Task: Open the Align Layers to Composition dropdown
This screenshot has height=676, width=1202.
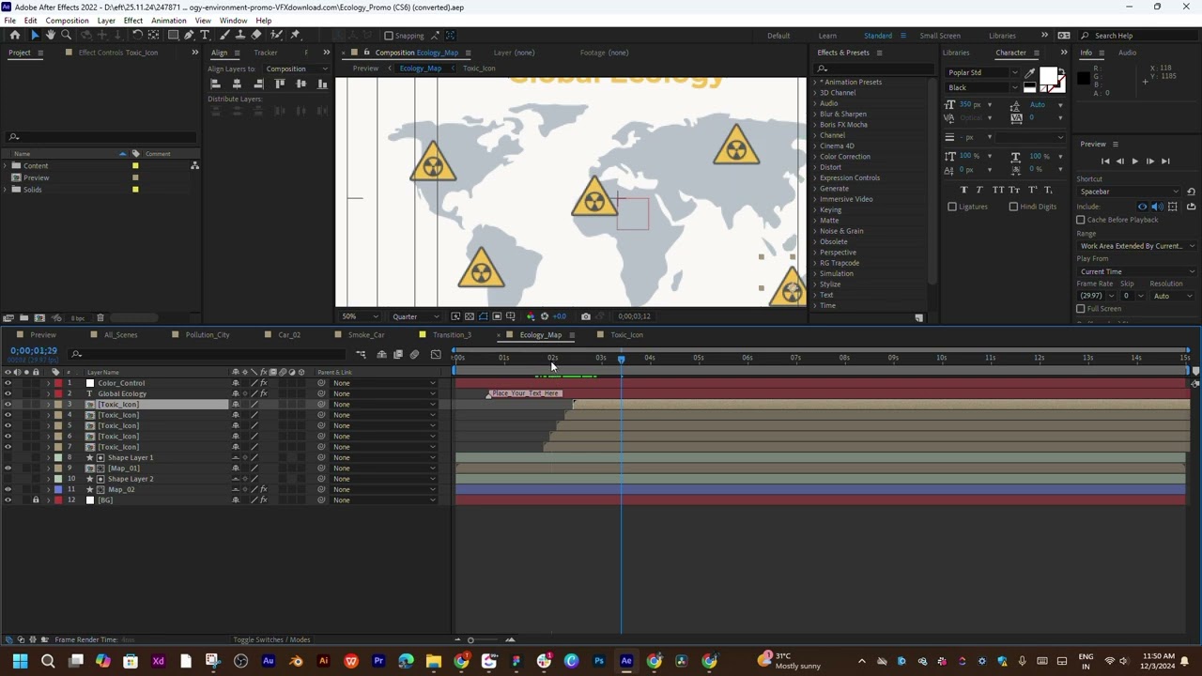Action: (x=297, y=69)
